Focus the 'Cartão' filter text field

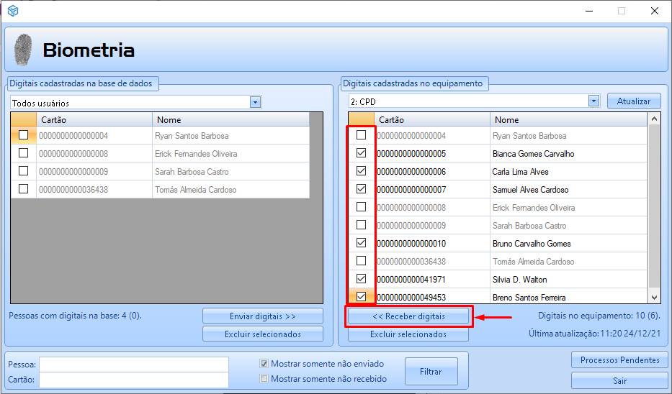[x=133, y=380]
